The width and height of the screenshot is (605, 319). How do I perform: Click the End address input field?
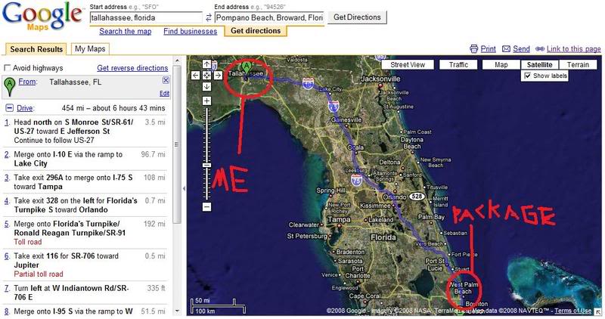269,17
